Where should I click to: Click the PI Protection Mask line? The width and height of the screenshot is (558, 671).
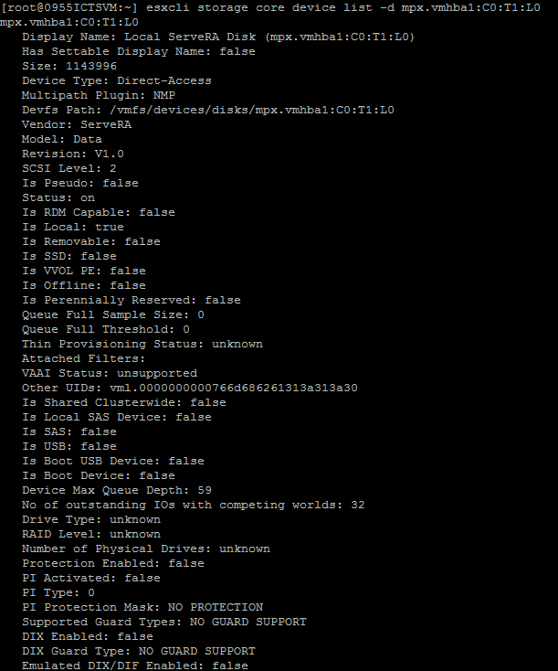tap(142, 607)
